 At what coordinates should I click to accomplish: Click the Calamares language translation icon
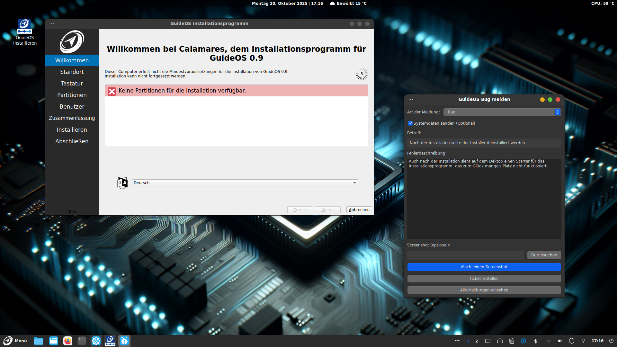(122, 183)
